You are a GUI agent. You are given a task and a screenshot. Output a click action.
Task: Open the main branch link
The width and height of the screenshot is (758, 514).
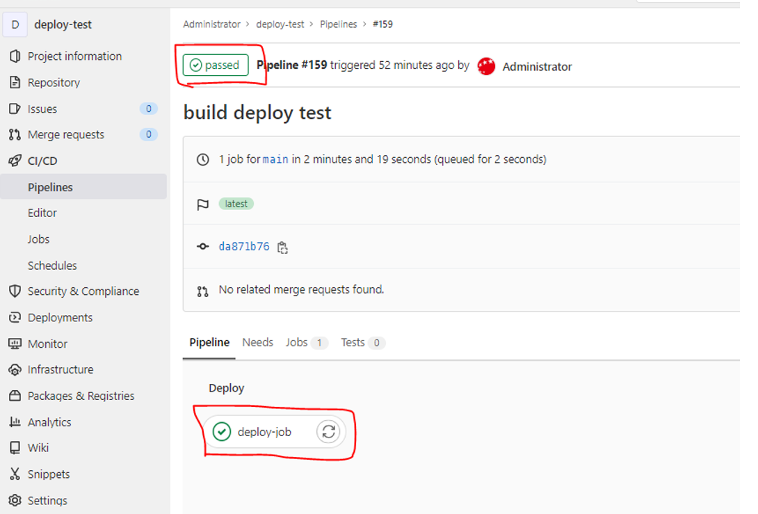(x=275, y=159)
